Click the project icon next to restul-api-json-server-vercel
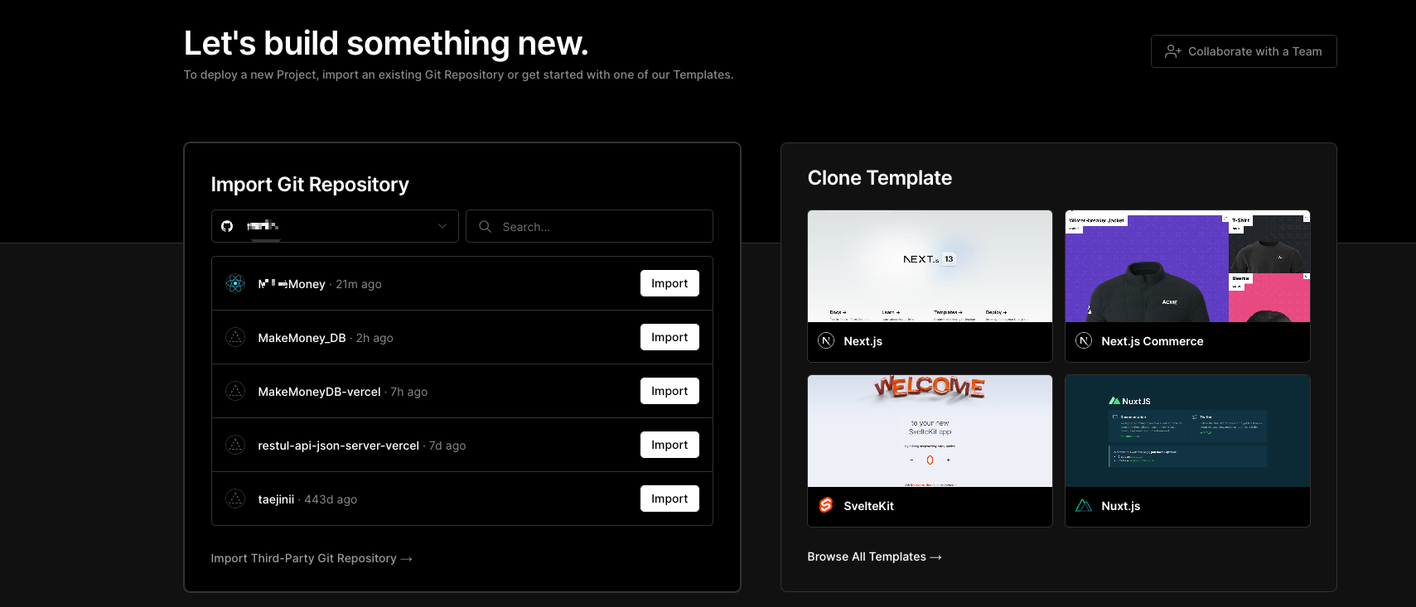The width and height of the screenshot is (1416, 607). [x=235, y=445]
